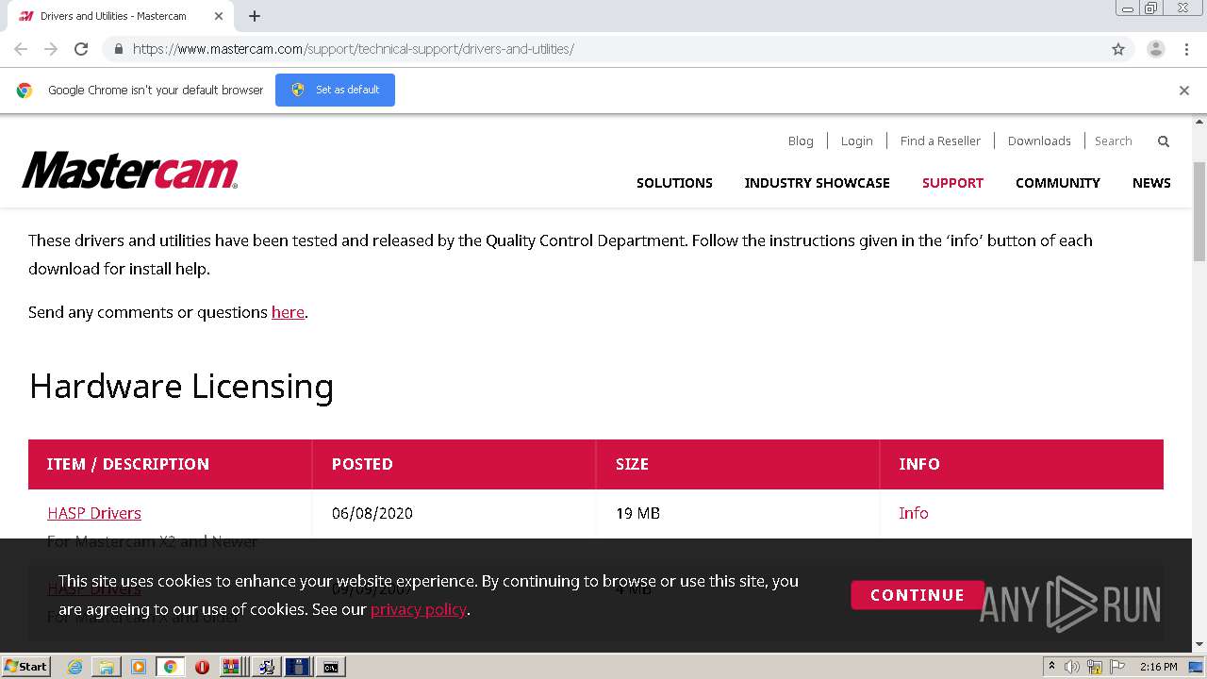Open the Windows Start menu

(26, 667)
